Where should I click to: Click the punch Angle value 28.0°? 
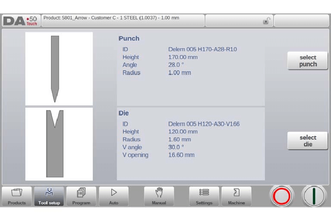click(176, 65)
